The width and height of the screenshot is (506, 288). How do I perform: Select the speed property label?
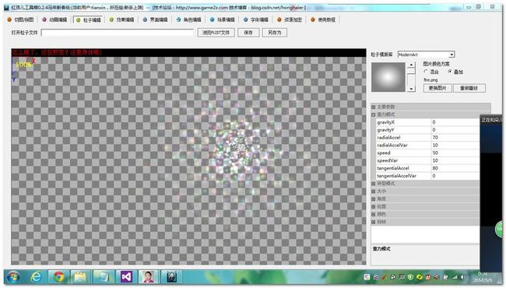pyautogui.click(x=384, y=153)
